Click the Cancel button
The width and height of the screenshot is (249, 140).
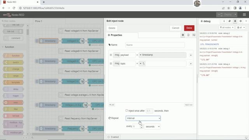click(x=175, y=28)
